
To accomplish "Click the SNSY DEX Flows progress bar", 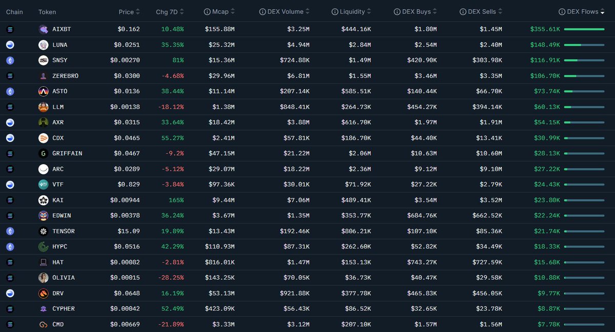I will click(584, 60).
